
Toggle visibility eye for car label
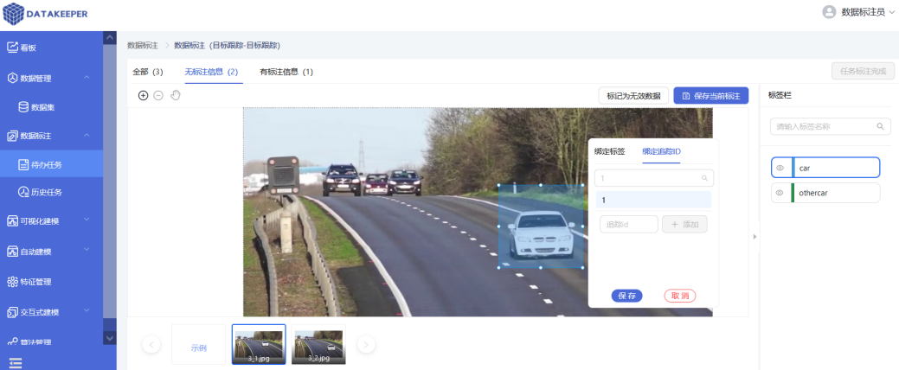(x=780, y=168)
